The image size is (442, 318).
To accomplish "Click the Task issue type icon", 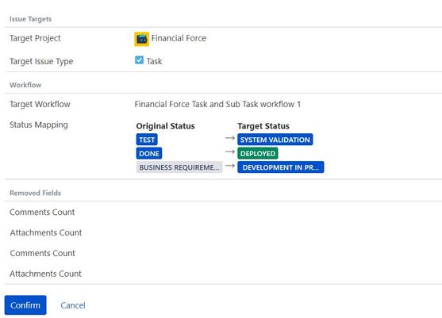I will pyautogui.click(x=139, y=60).
